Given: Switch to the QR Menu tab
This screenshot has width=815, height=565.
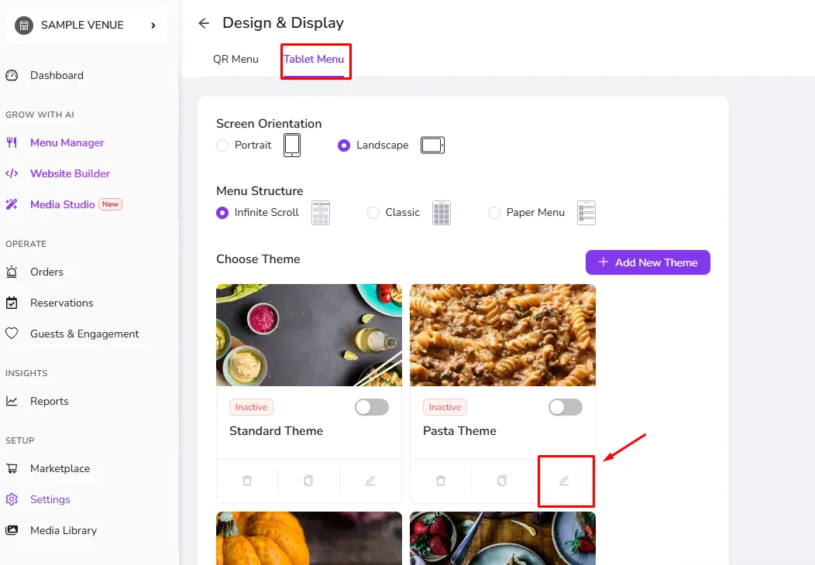Looking at the screenshot, I should (x=236, y=59).
